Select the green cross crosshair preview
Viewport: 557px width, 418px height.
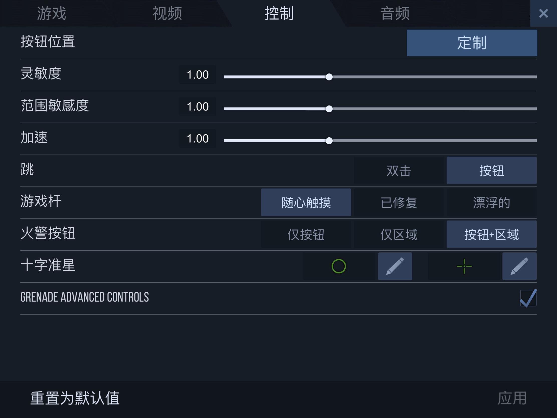coord(464,266)
